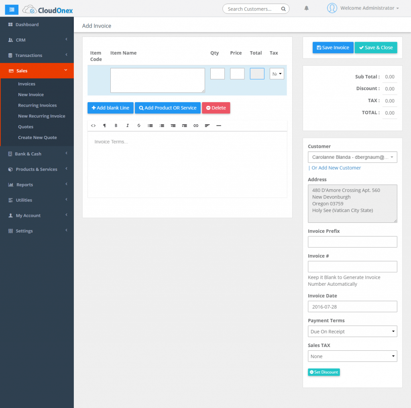Screen dimensions: 411x408
Task: Open the Sales TAX dropdown
Action: 352,356
